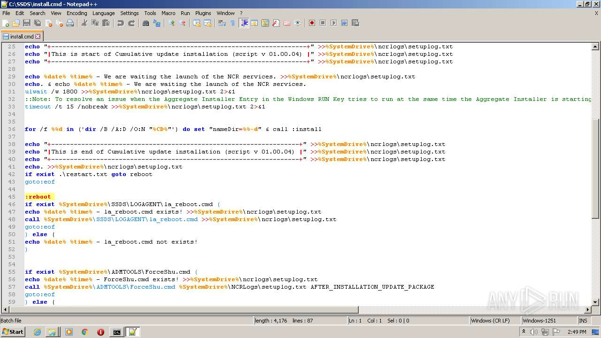This screenshot has height=338, width=601.
Task: Click the Undo arrow icon
Action: 121,23
